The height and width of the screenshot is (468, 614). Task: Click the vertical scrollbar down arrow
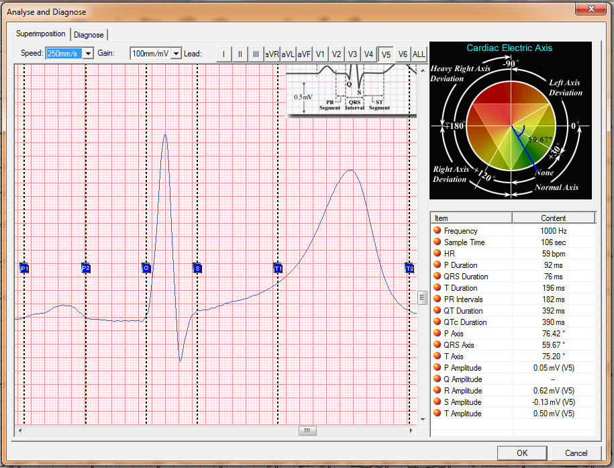coord(423,419)
